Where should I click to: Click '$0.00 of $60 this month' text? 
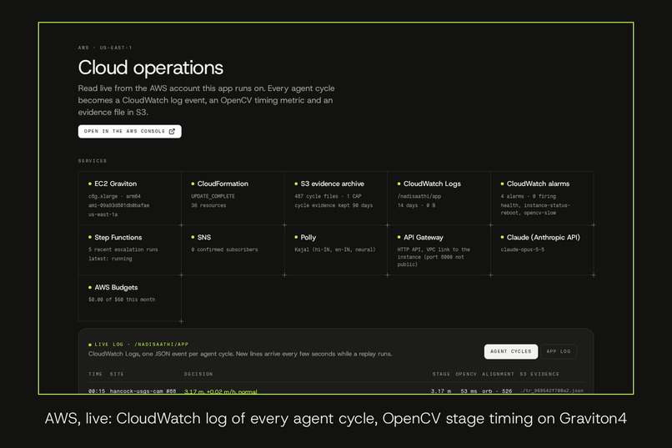pyautogui.click(x=122, y=300)
